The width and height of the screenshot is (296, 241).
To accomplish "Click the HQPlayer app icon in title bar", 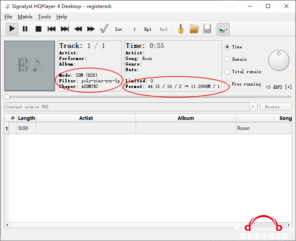I will point(7,6).
